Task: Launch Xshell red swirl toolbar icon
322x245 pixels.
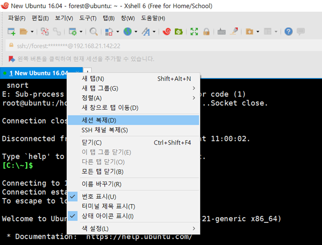Action: pyautogui.click(x=166, y=31)
